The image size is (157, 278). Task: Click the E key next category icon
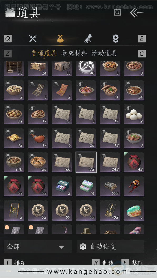tap(142, 38)
